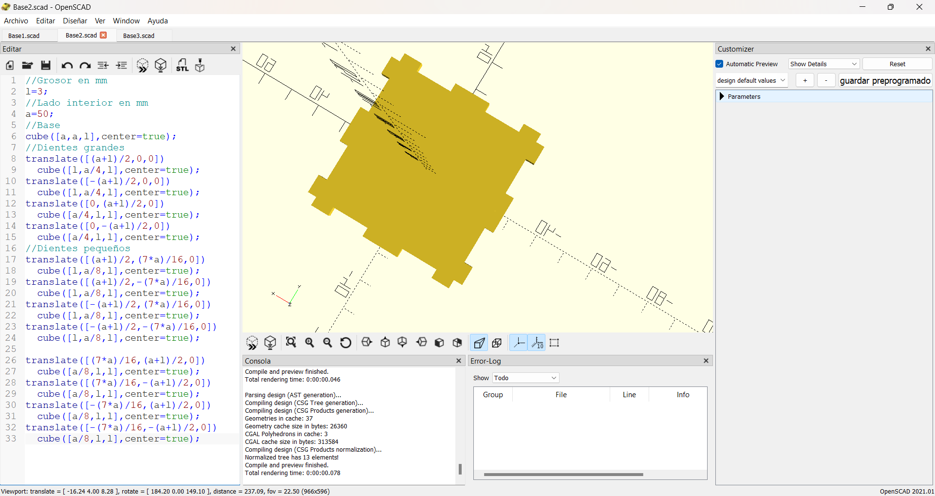
Task: Export the model as STL
Action: 182,66
